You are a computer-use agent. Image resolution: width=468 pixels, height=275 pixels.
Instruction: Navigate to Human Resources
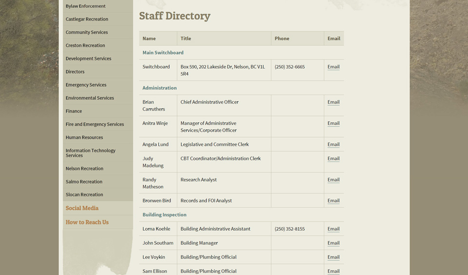[84, 138]
